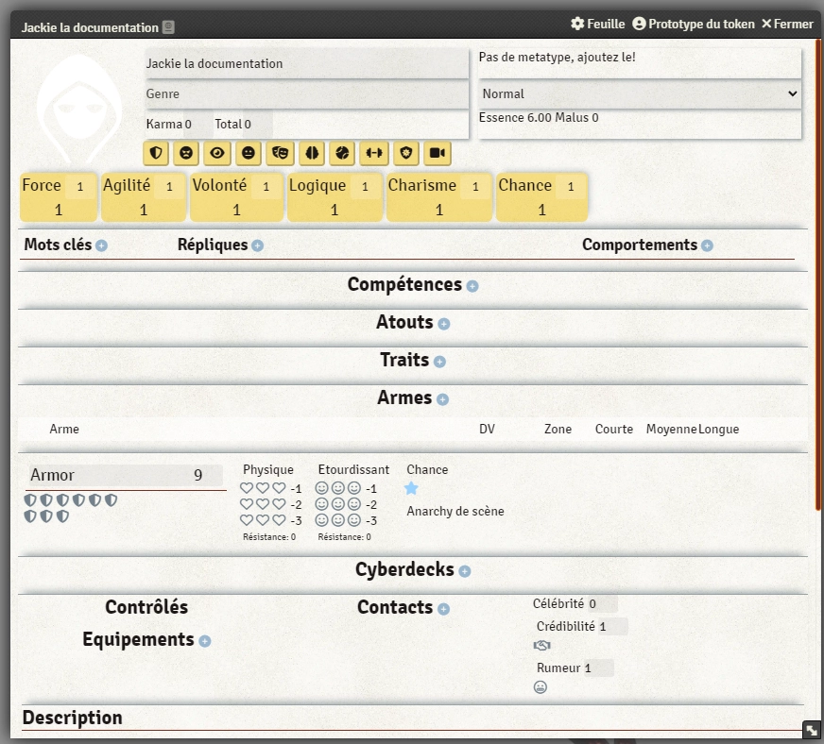Open the Feuille settings menu

[597, 24]
